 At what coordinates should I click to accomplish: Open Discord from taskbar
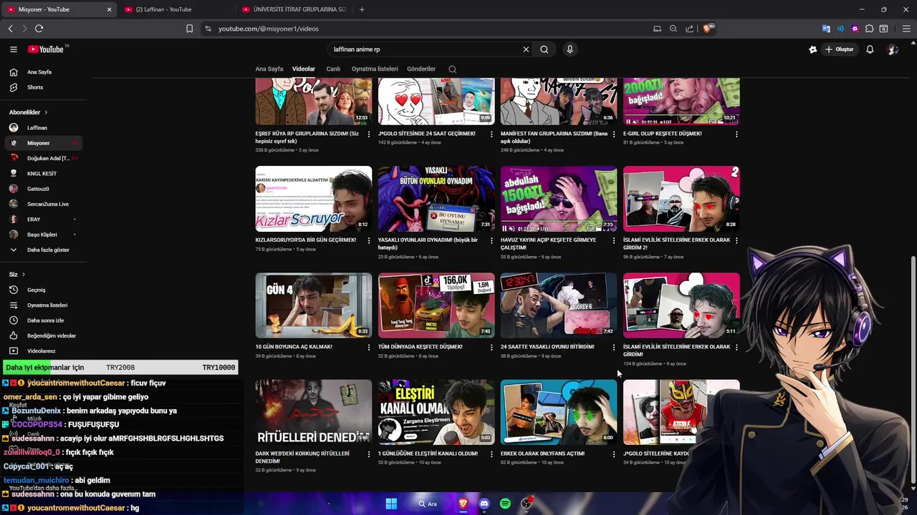[484, 504]
